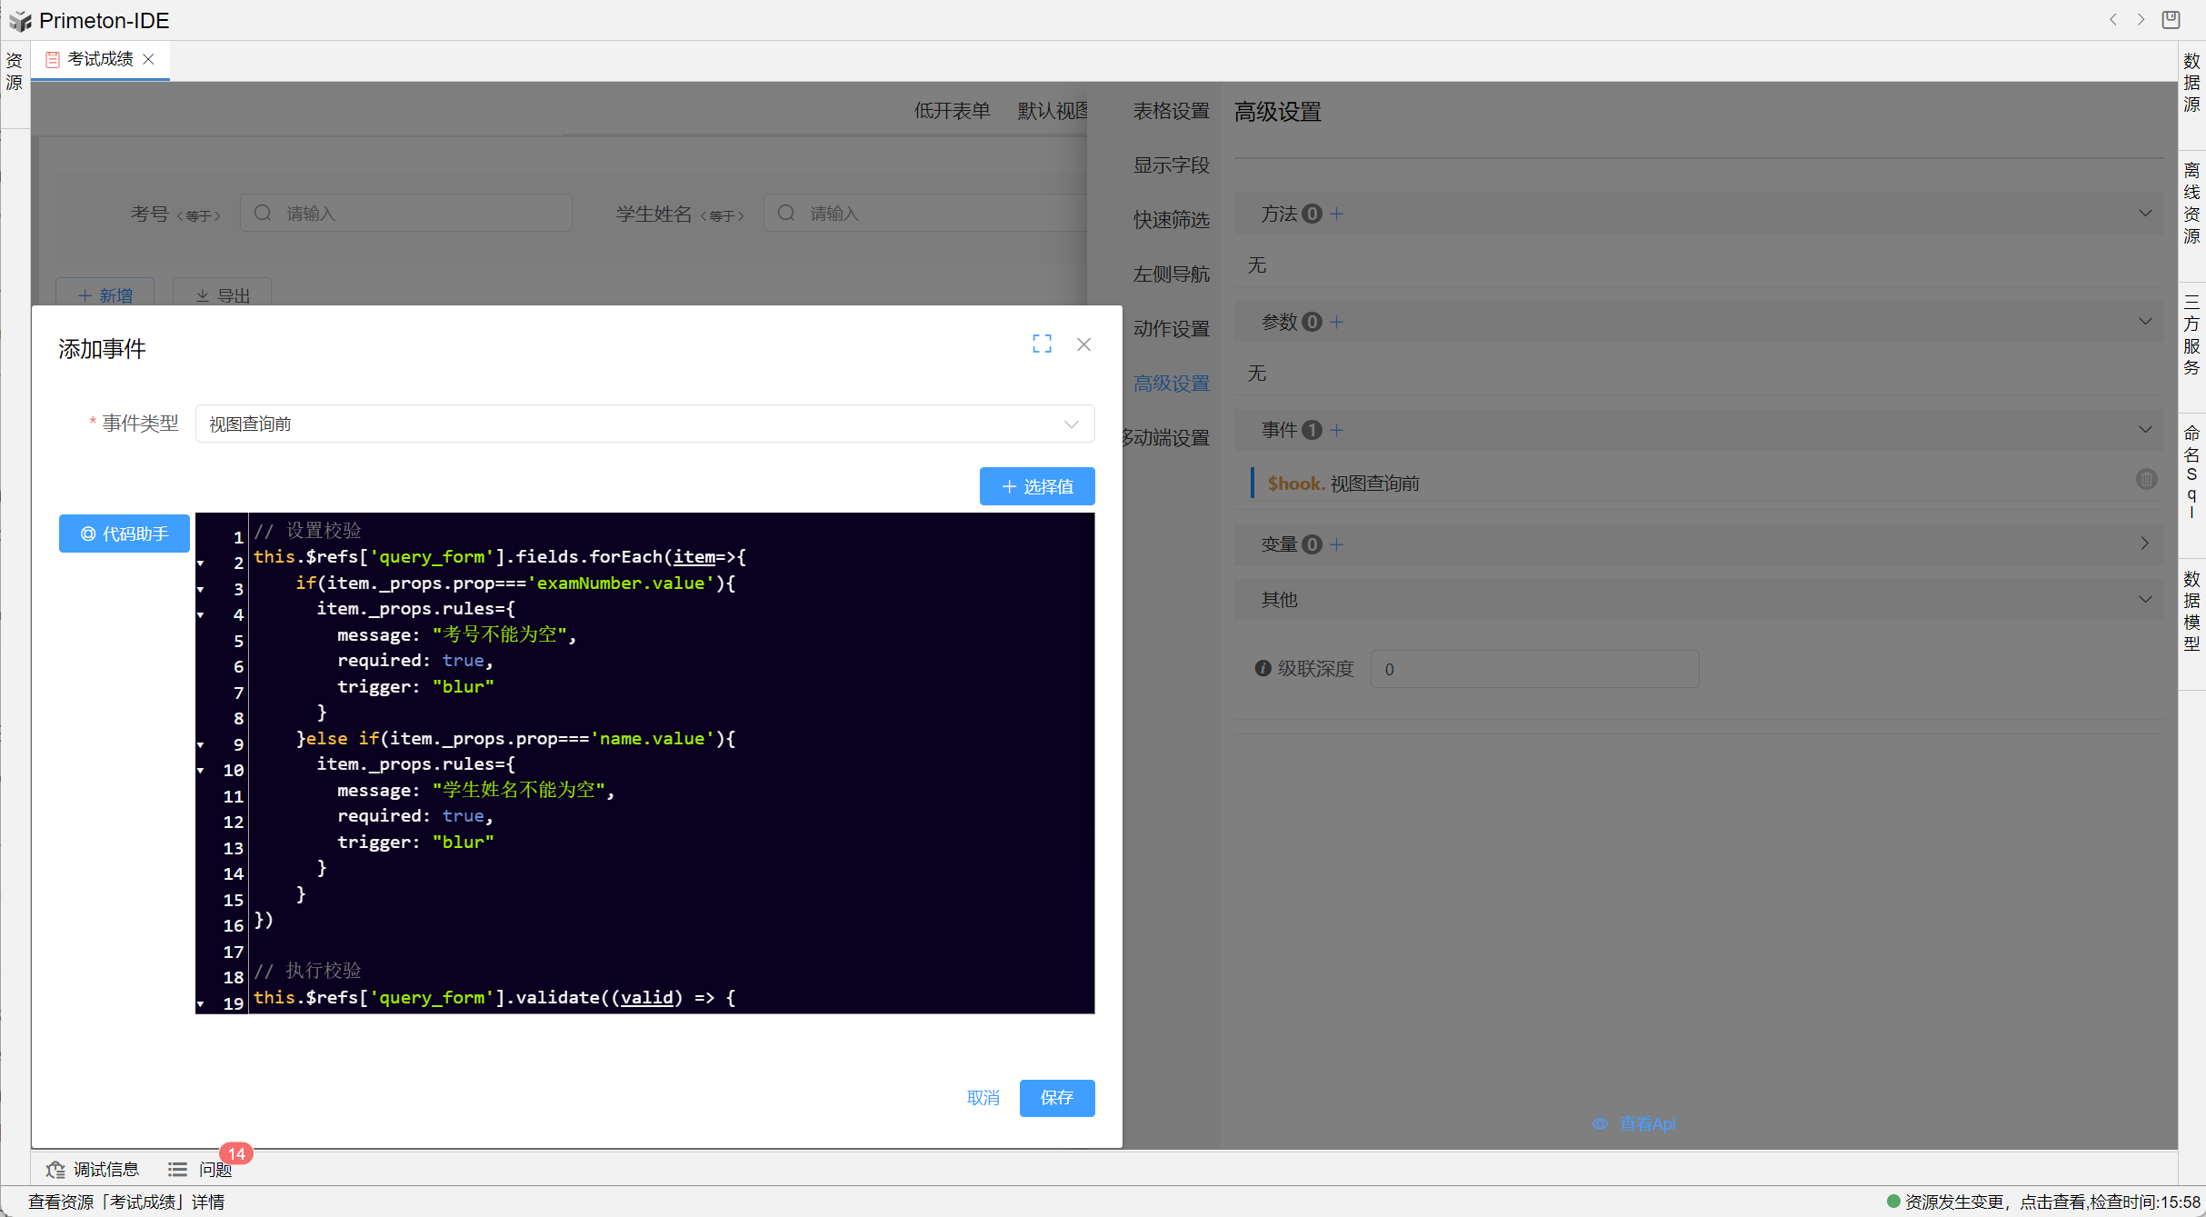Click the info icon beside 级联深度
Image resolution: width=2206 pixels, height=1217 pixels.
[x=1263, y=669]
